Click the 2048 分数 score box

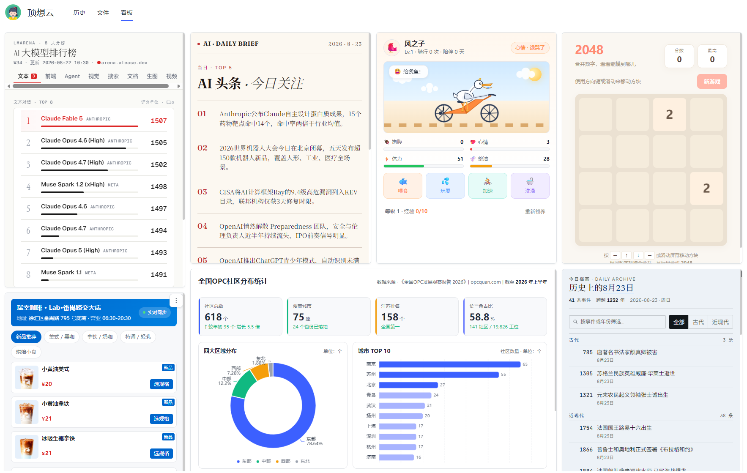coord(679,56)
